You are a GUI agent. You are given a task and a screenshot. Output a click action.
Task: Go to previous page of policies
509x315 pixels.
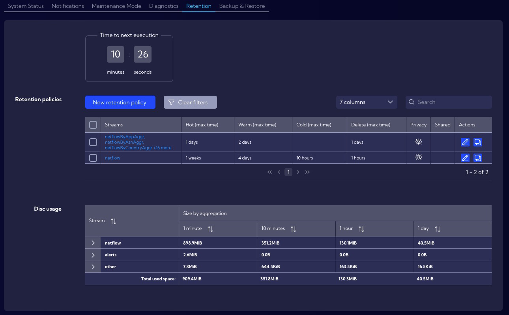[x=279, y=172]
